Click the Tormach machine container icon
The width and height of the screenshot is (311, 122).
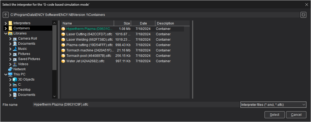[63, 50]
